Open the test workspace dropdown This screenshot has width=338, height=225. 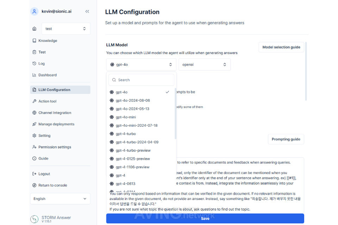click(x=66, y=29)
